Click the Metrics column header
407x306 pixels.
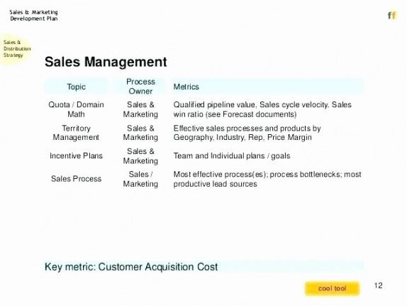tap(186, 87)
